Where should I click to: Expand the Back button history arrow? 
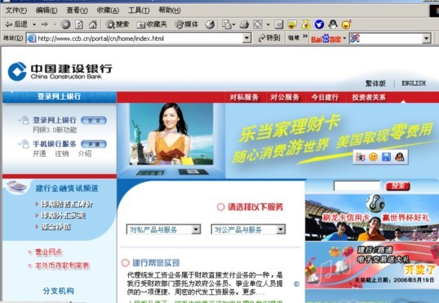click(x=34, y=25)
